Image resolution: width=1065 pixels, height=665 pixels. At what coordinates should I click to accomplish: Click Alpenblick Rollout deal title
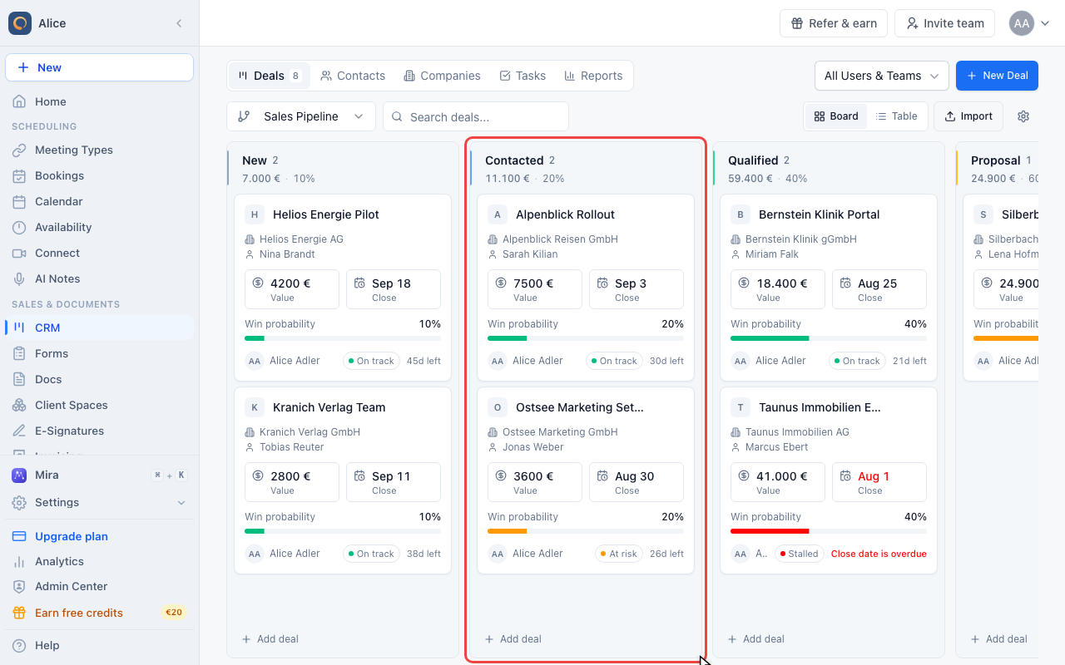coord(565,214)
